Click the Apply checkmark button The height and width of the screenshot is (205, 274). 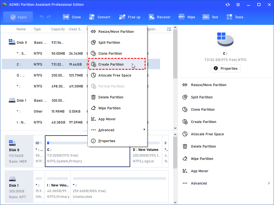click(x=18, y=17)
